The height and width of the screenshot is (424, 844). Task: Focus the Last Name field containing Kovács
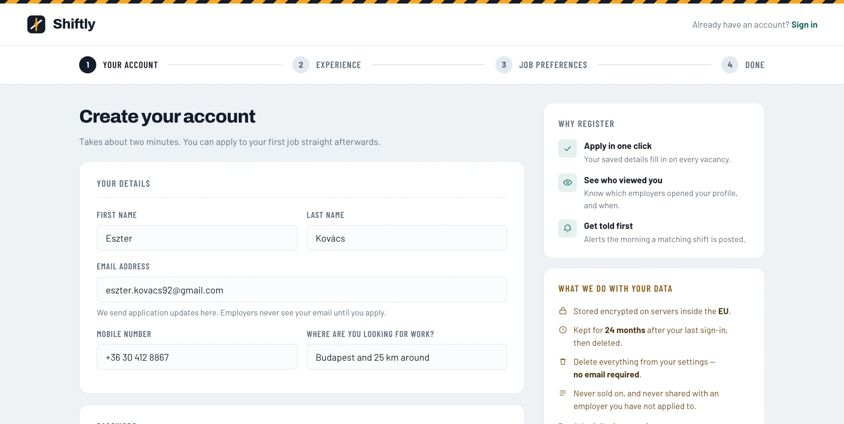407,238
